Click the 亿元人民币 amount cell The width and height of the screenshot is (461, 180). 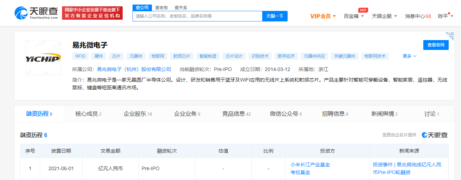[x=110, y=168]
